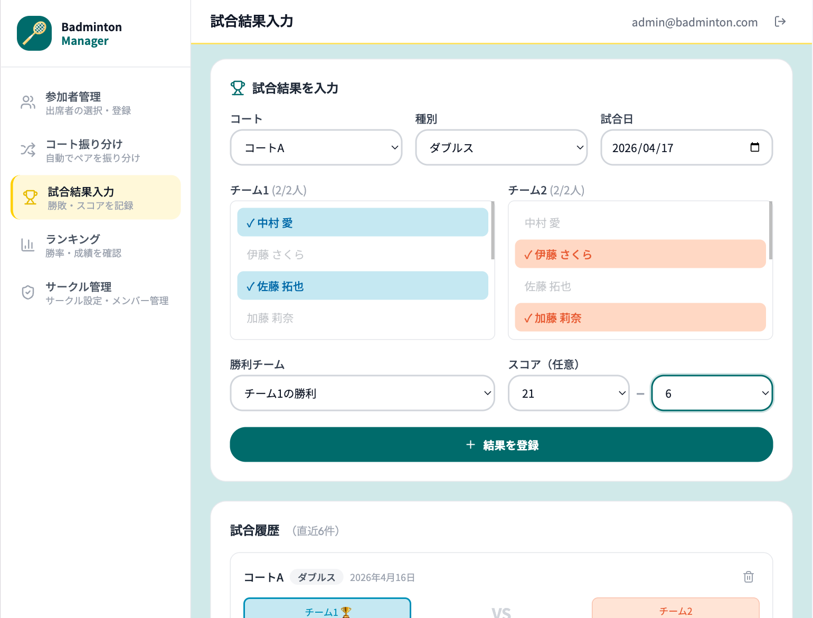
Task: Select 加藤 莉奈 in チーム1 list
Action: 363,317
